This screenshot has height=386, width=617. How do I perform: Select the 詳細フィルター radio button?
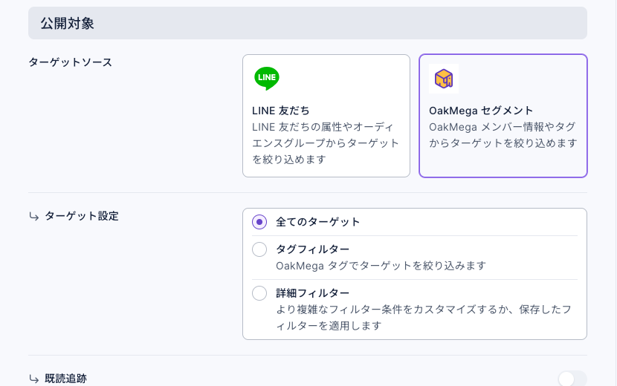pos(259,293)
